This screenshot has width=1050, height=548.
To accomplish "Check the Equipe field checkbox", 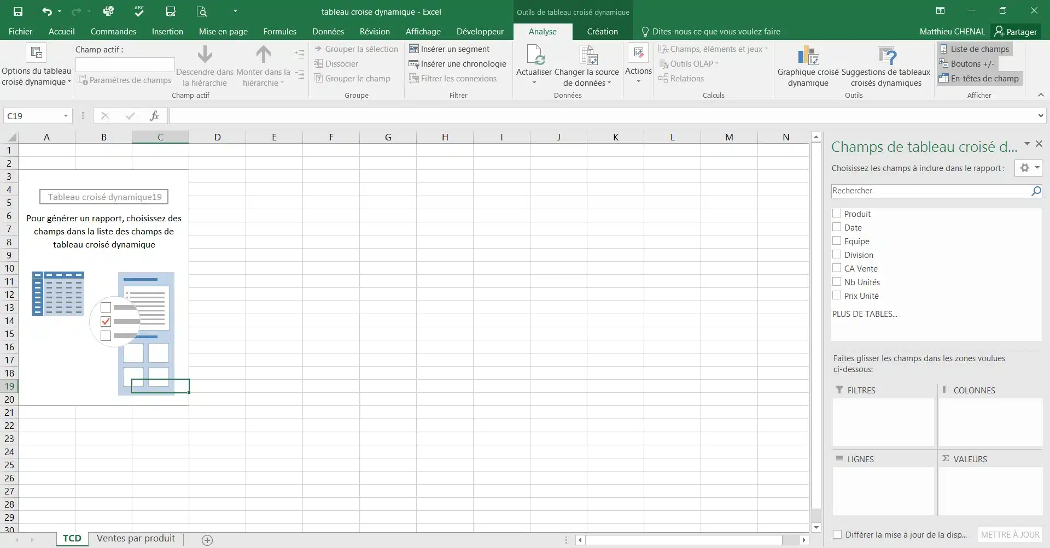I will pyautogui.click(x=837, y=241).
